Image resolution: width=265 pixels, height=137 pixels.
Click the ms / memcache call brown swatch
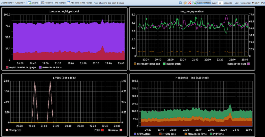pos(135,64)
